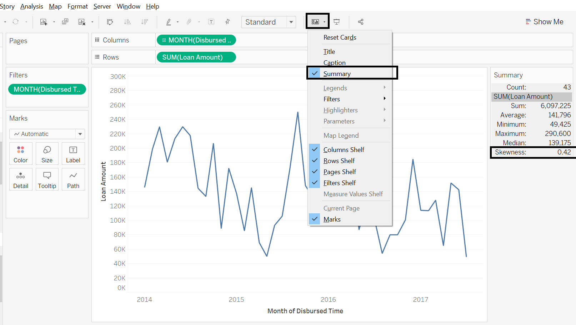Open the Analysis menu
576x325 pixels.
click(32, 6)
